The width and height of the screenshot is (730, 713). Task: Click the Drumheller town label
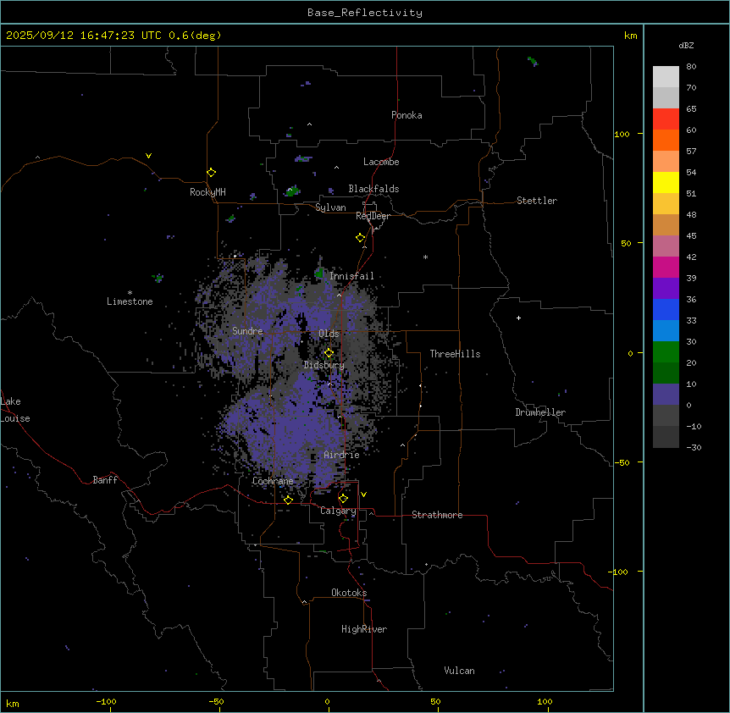coord(540,412)
